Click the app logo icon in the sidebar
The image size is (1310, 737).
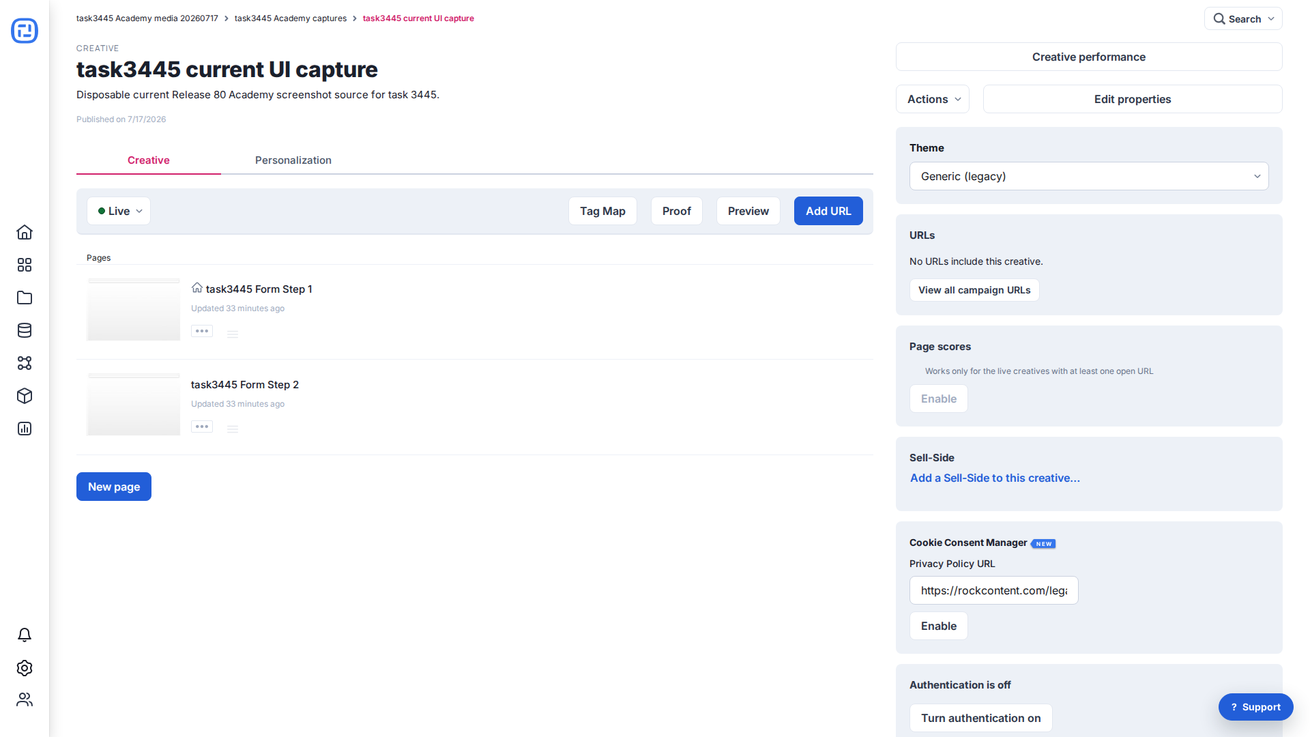coord(25,31)
